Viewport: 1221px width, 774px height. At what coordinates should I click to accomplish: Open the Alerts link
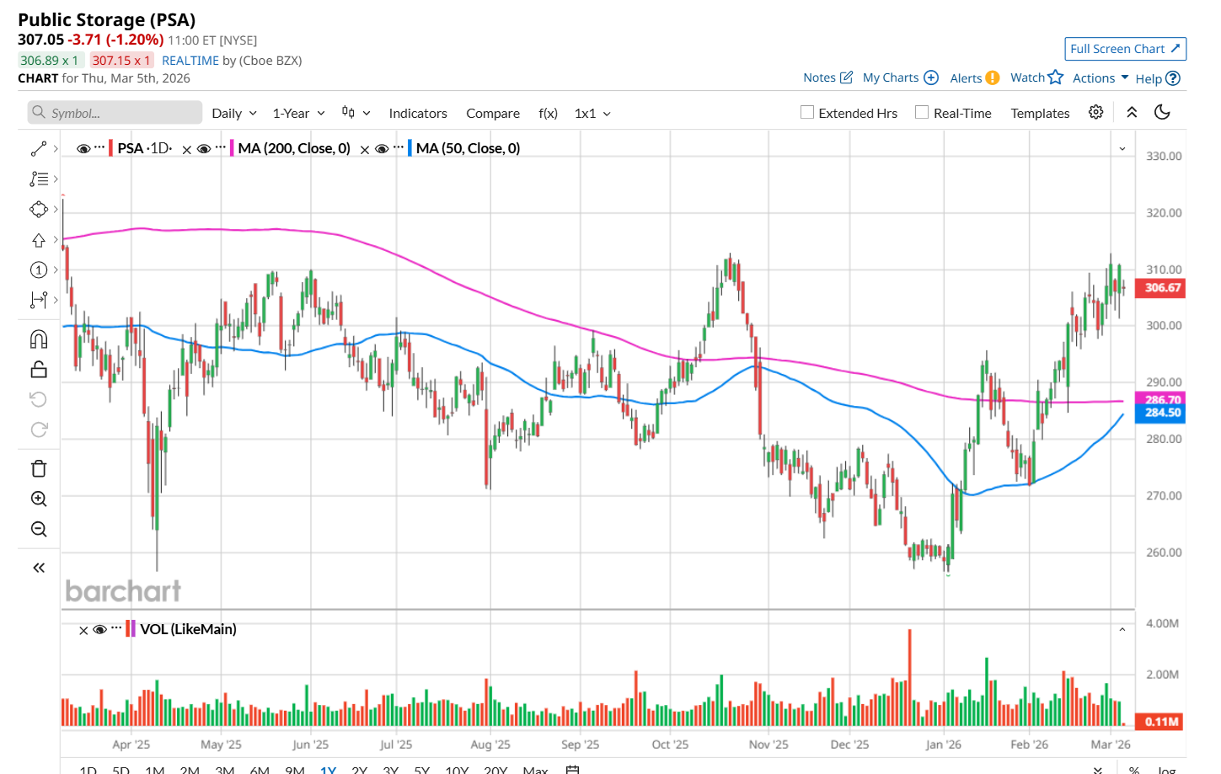(x=974, y=78)
